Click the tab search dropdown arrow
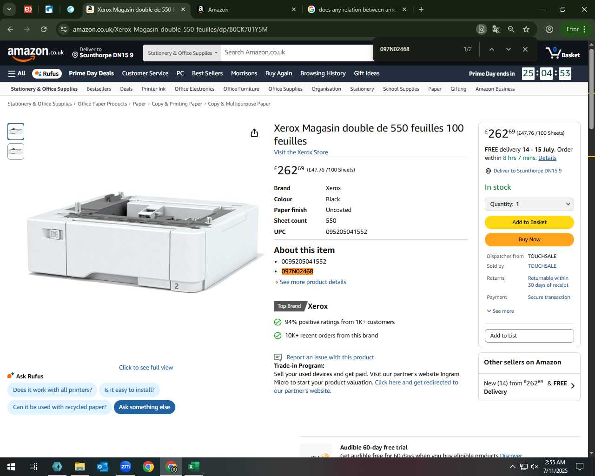 click(9, 9)
